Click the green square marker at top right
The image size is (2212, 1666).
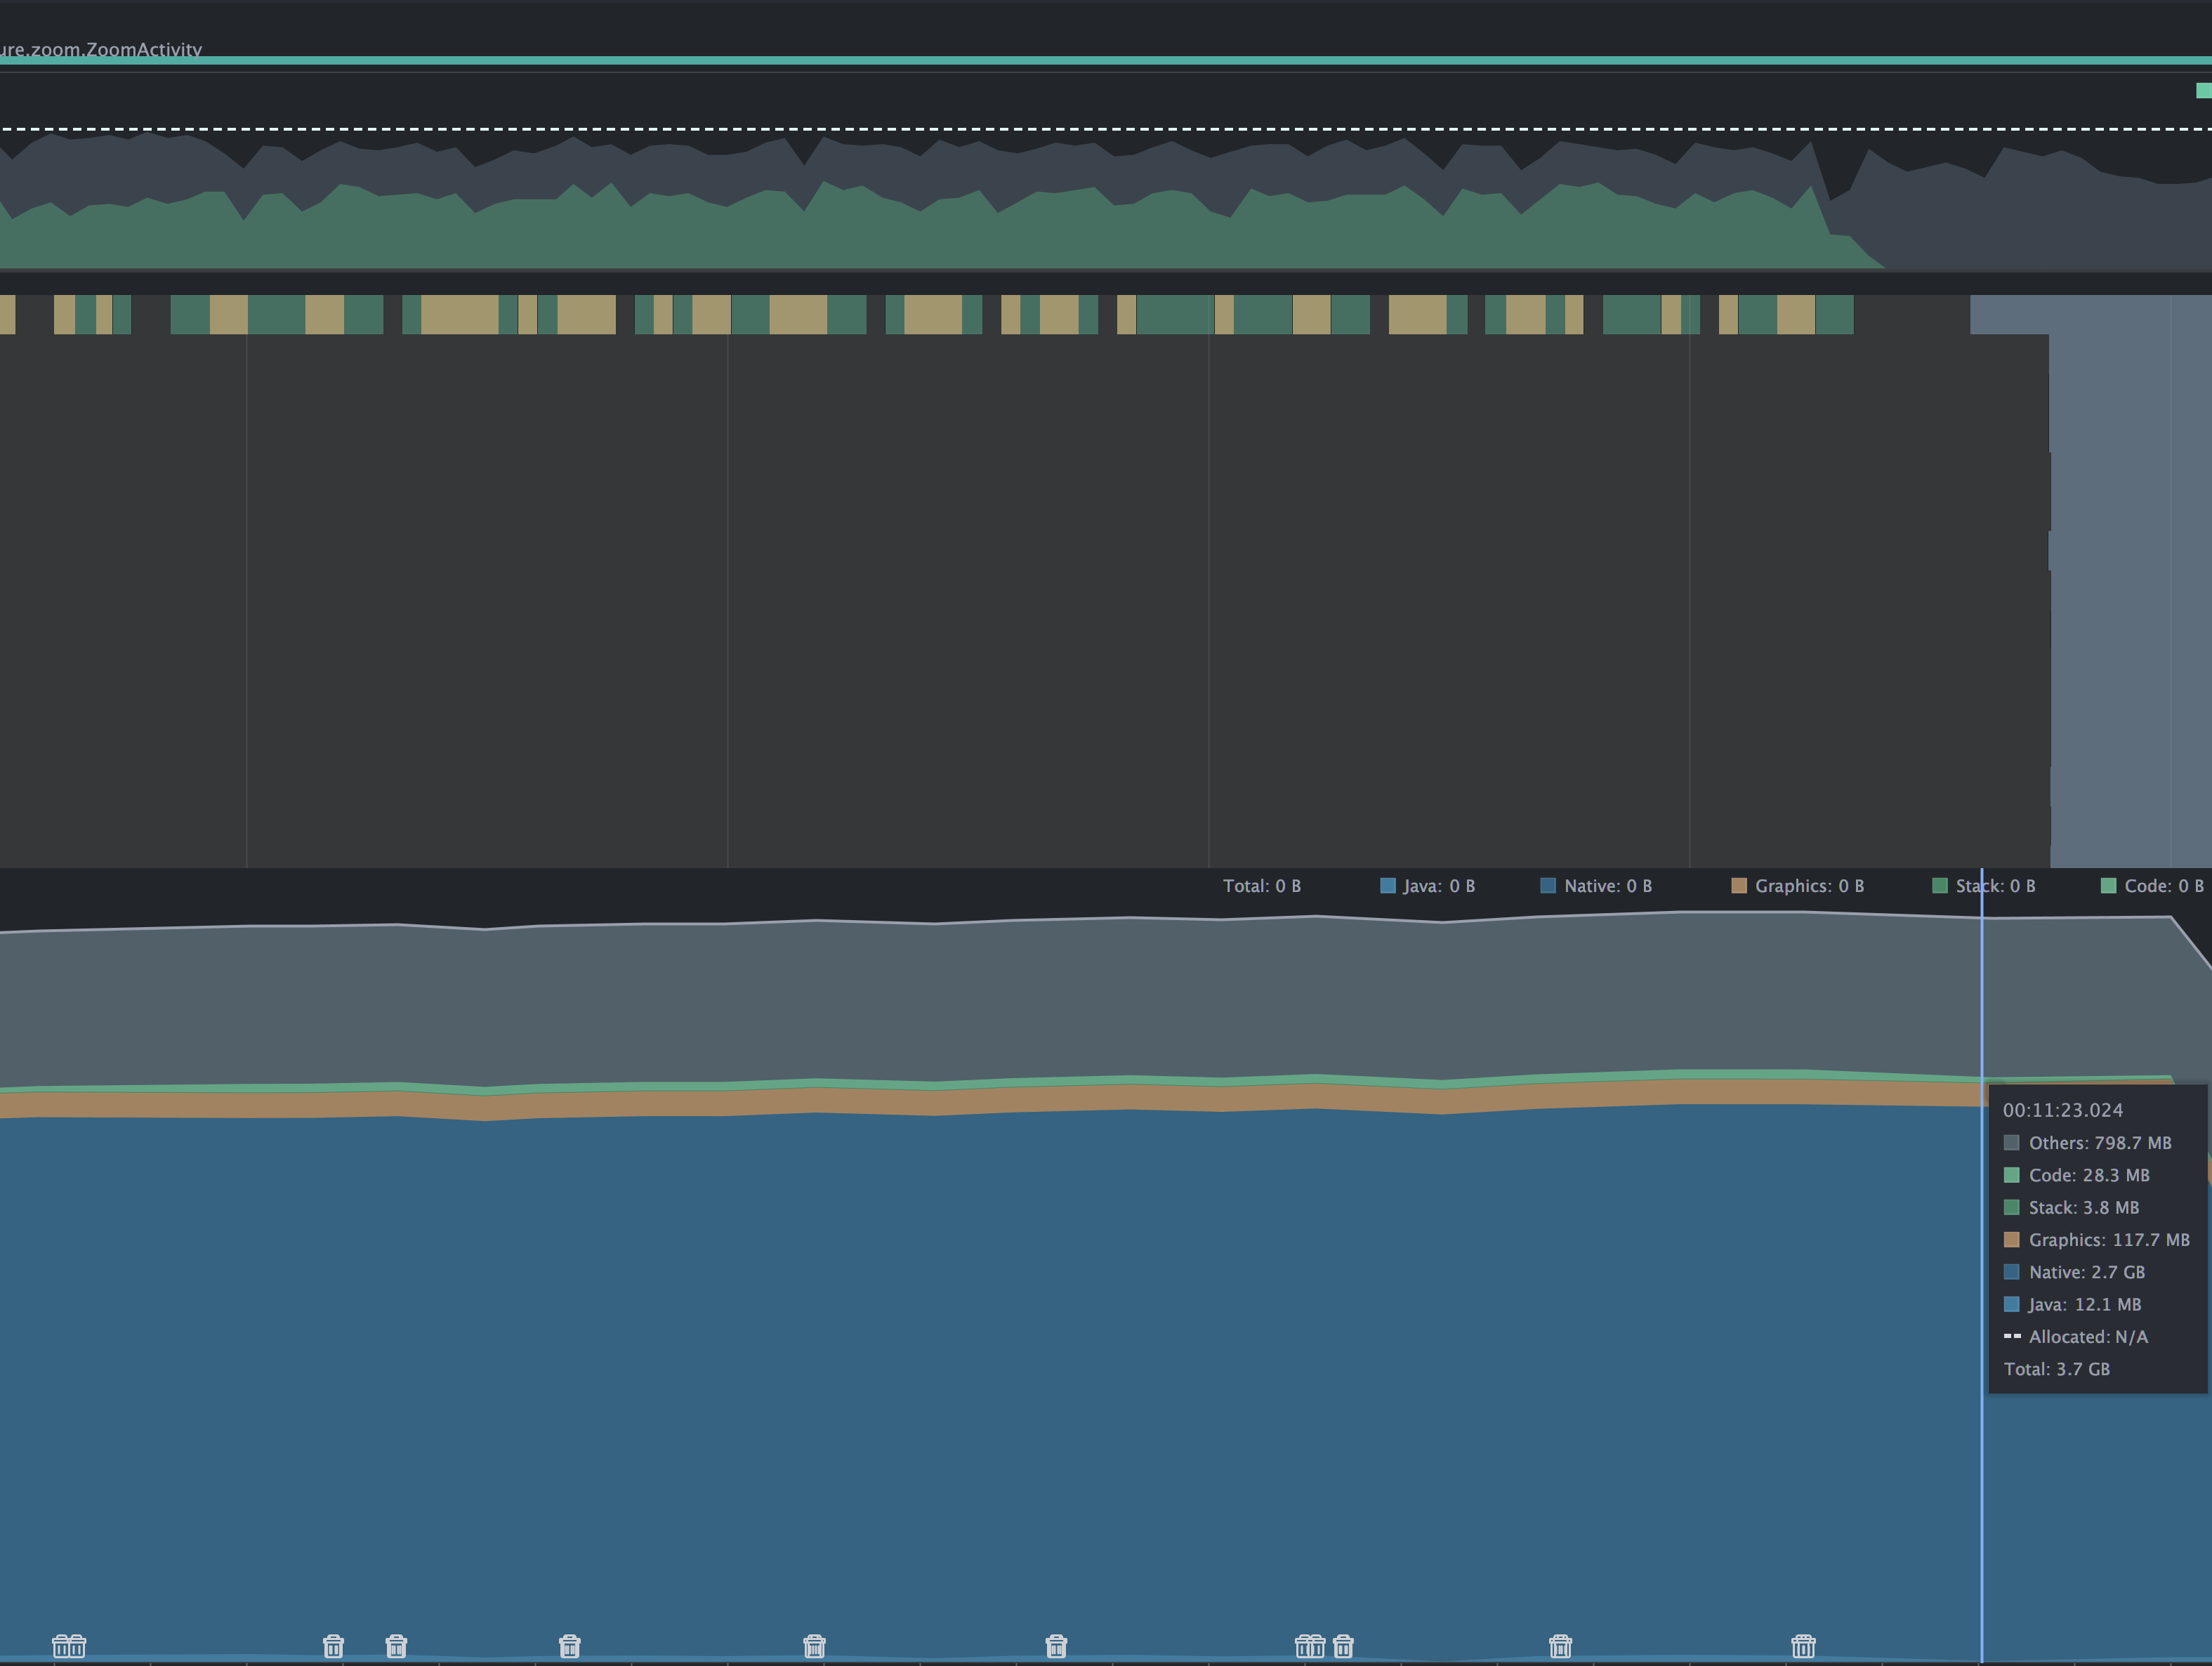coord(2203,91)
